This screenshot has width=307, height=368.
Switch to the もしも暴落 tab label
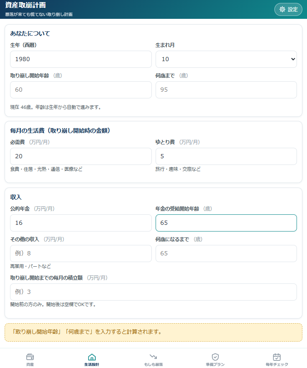[153, 365]
